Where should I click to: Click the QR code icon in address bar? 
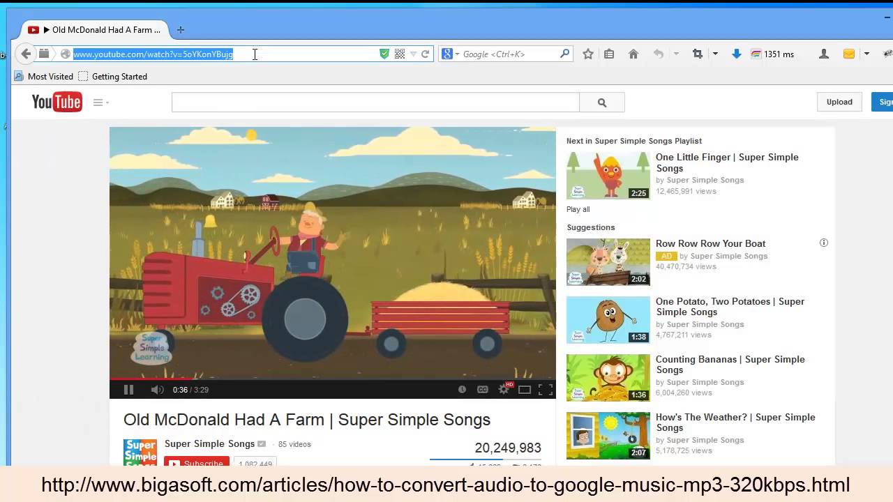pos(400,54)
